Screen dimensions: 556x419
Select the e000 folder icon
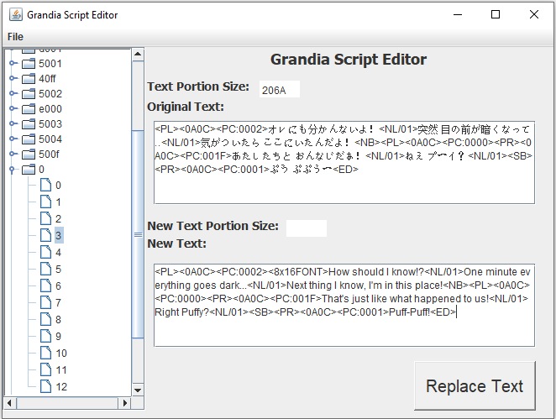coord(29,108)
